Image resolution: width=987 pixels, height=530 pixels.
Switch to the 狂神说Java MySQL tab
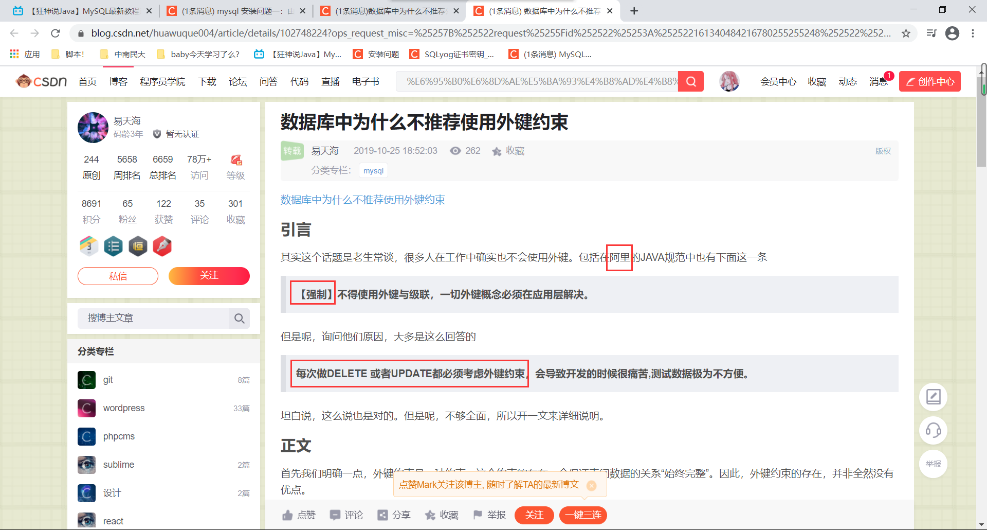click(82, 11)
